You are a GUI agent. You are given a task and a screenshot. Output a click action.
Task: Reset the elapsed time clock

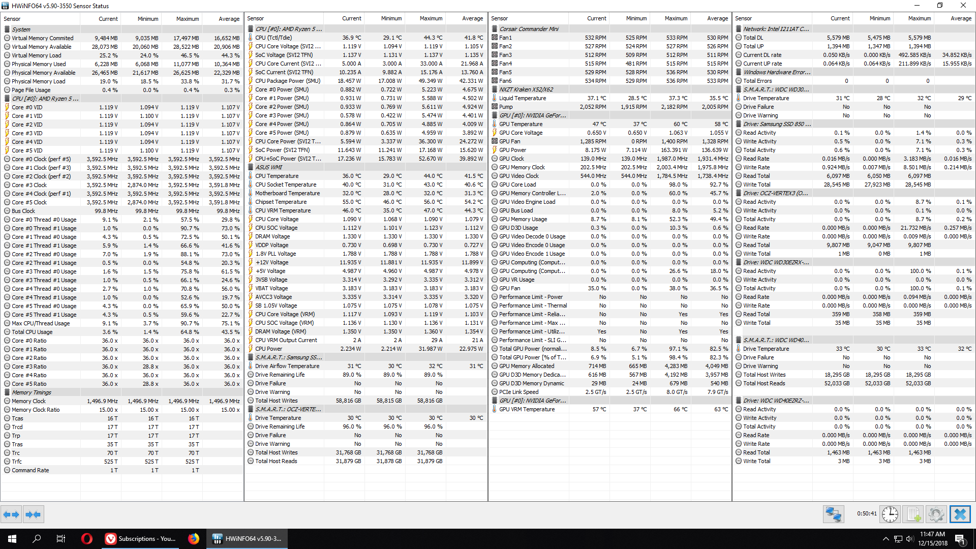[x=890, y=514]
